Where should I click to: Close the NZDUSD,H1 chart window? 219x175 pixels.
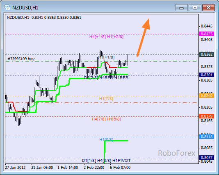click(x=208, y=7)
